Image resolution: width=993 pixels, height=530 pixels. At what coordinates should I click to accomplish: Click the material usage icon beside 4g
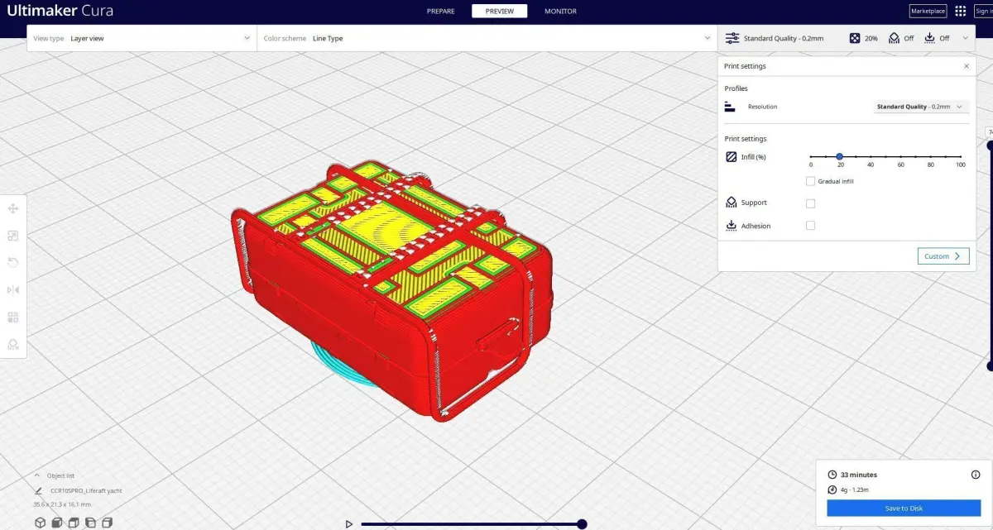point(832,489)
